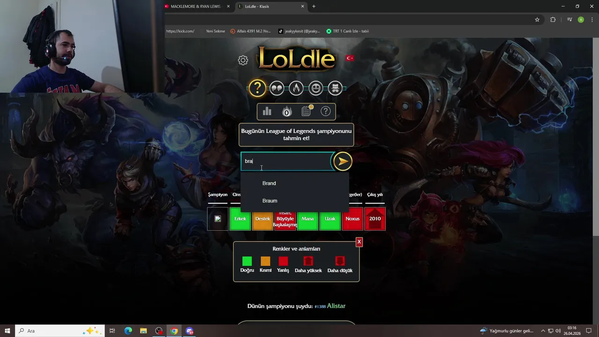The height and width of the screenshot is (337, 599).
Task: Switch to the Ability flame game mode
Action: (296, 88)
